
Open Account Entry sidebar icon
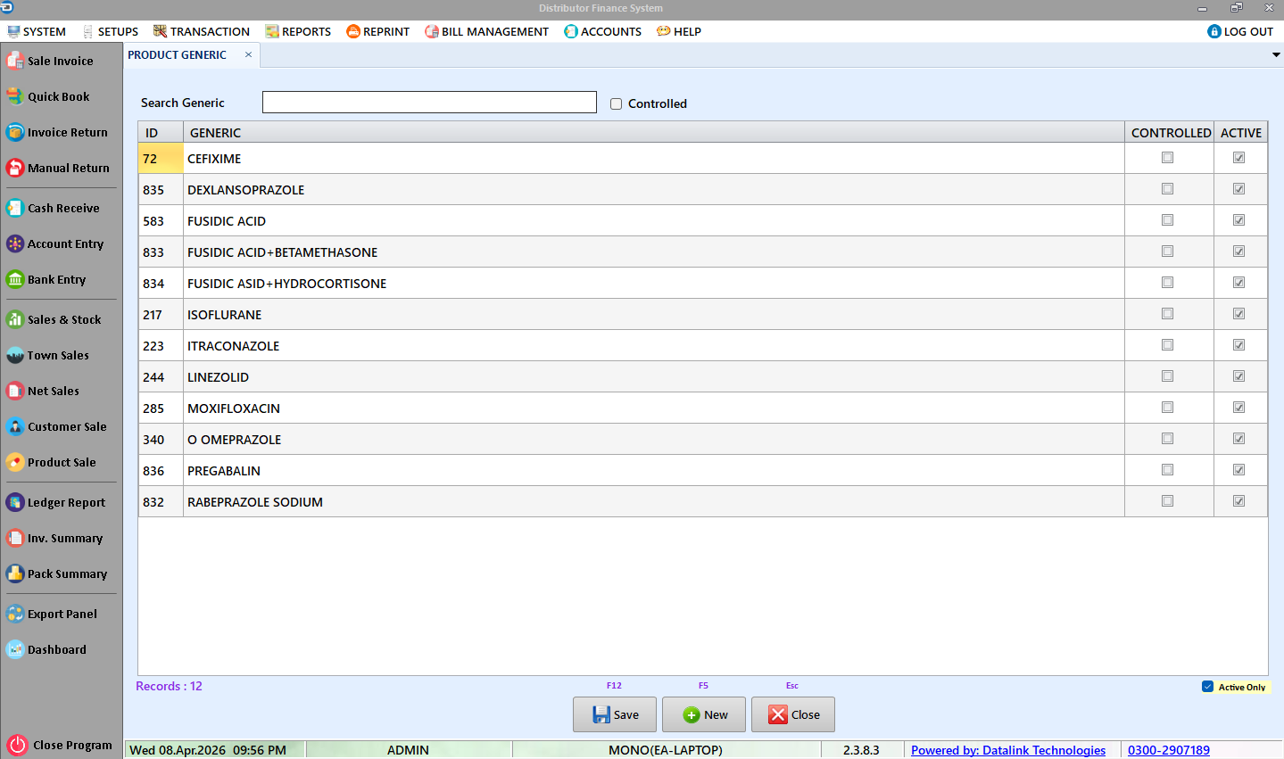pyautogui.click(x=14, y=243)
